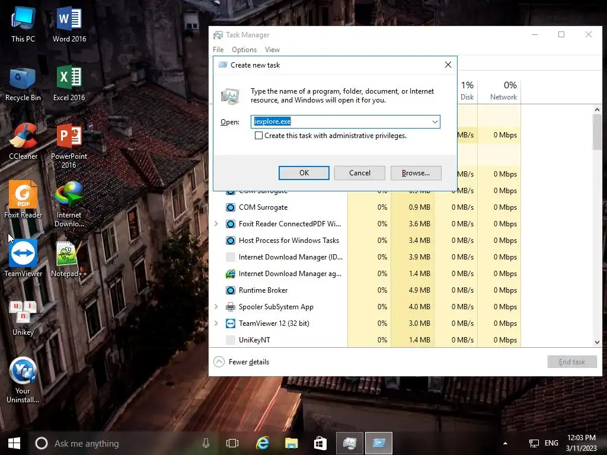
Task: Open the Windows Start menu
Action: (x=14, y=443)
